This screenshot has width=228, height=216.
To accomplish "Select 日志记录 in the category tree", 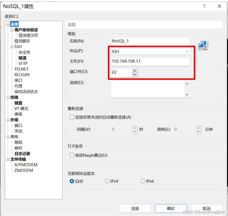I will [x=22, y=154].
